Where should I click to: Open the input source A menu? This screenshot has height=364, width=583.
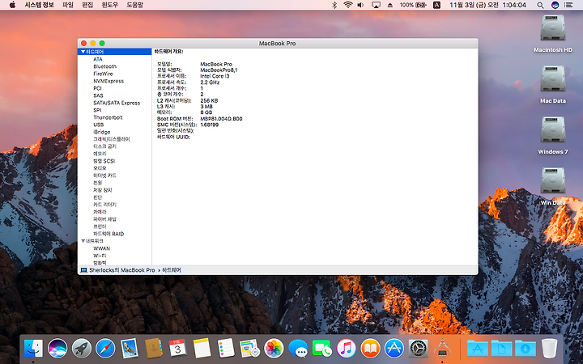point(437,5)
